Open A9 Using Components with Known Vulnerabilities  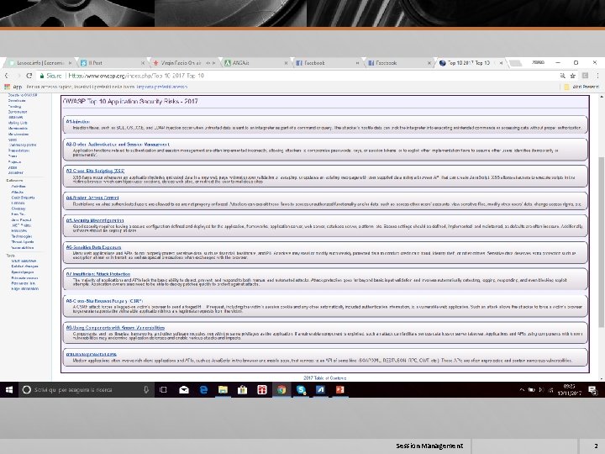(115, 327)
